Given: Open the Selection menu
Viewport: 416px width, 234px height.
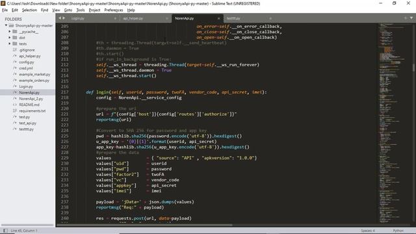Looking at the screenshot, I should click(29, 10).
